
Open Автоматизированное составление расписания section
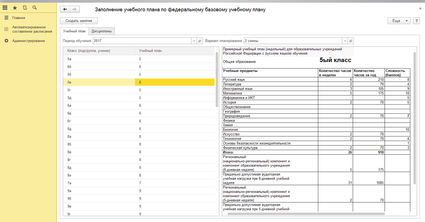coord(32,29)
